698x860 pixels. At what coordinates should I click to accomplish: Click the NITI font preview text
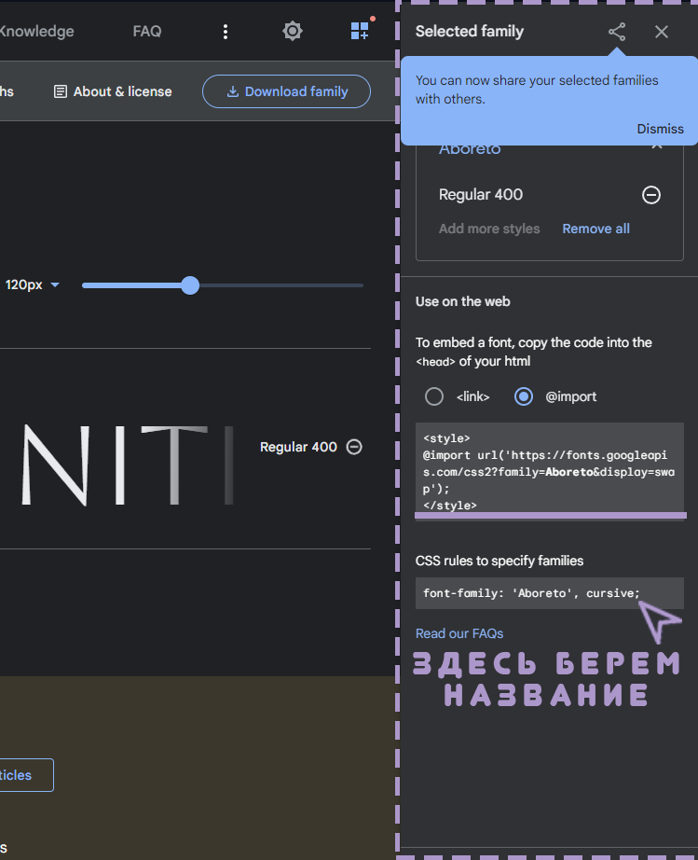[x=129, y=465]
